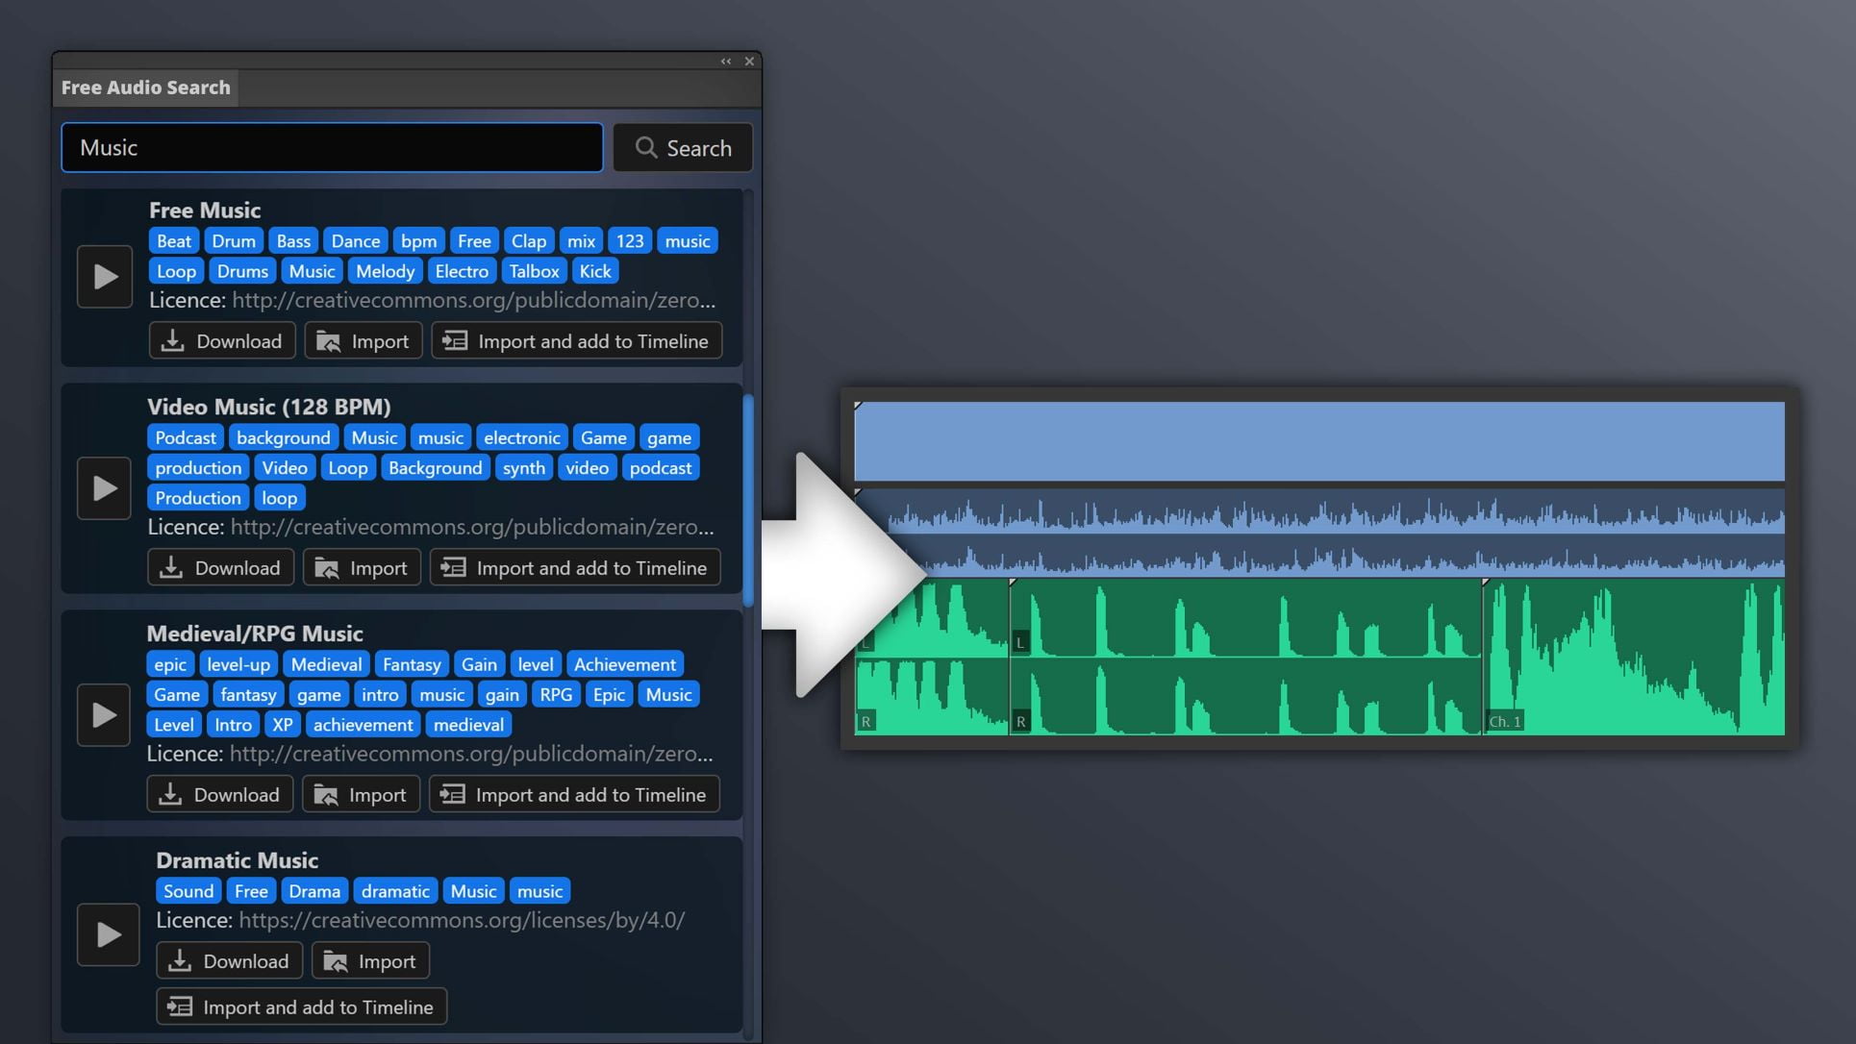
Task: Expand the Free Audio Search panel header
Action: coord(725,60)
